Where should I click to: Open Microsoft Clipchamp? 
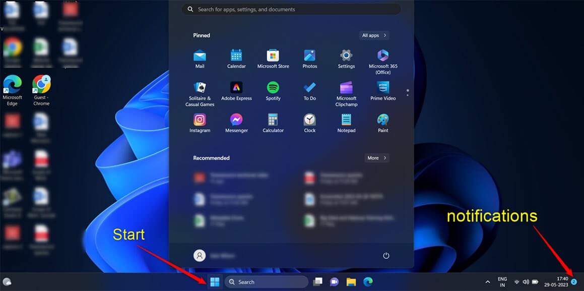pyautogui.click(x=346, y=94)
